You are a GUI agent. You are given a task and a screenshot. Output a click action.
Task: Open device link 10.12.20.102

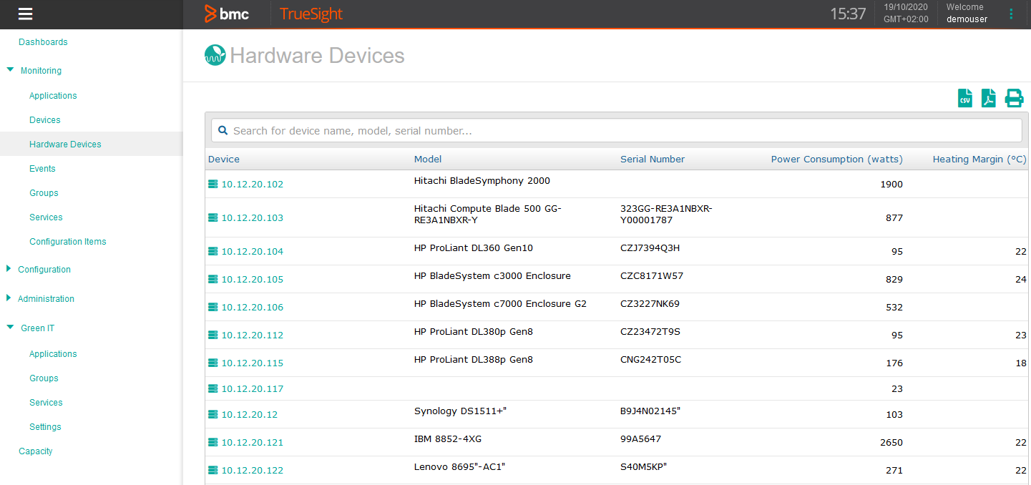pyautogui.click(x=253, y=185)
